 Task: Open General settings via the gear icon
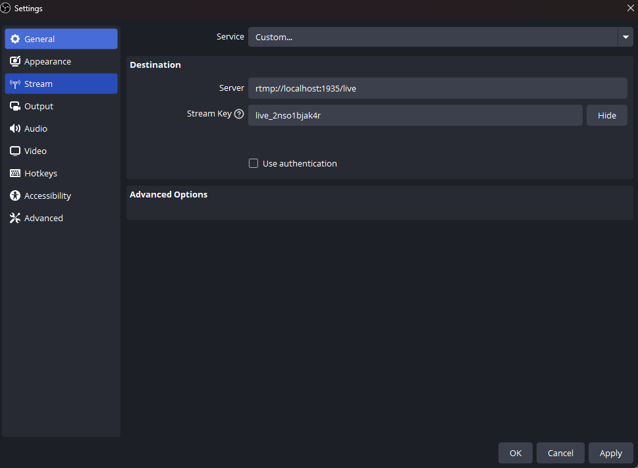(14, 39)
